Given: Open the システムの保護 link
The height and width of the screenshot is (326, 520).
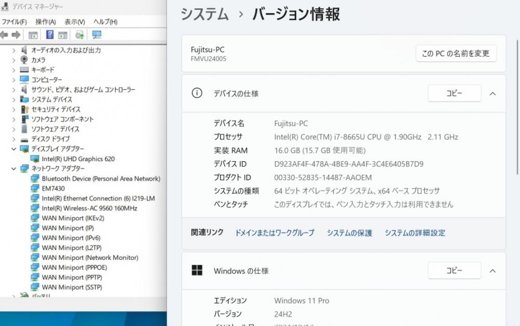Looking at the screenshot, I should (x=349, y=233).
